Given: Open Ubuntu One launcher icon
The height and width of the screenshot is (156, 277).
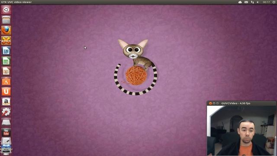Looking at the screenshot, I should 6,91.
